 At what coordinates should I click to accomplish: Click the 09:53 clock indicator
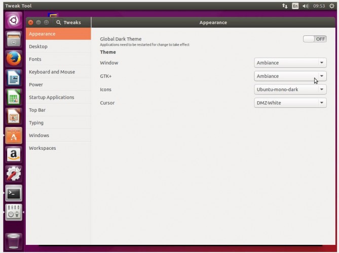coord(319,6)
